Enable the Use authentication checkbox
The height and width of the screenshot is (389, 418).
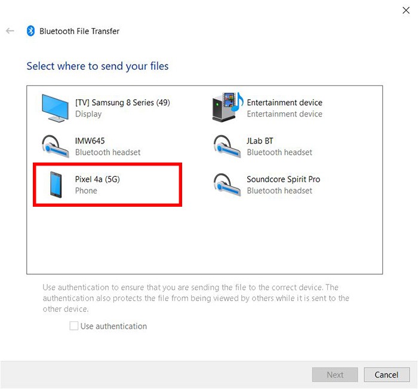pos(73,326)
